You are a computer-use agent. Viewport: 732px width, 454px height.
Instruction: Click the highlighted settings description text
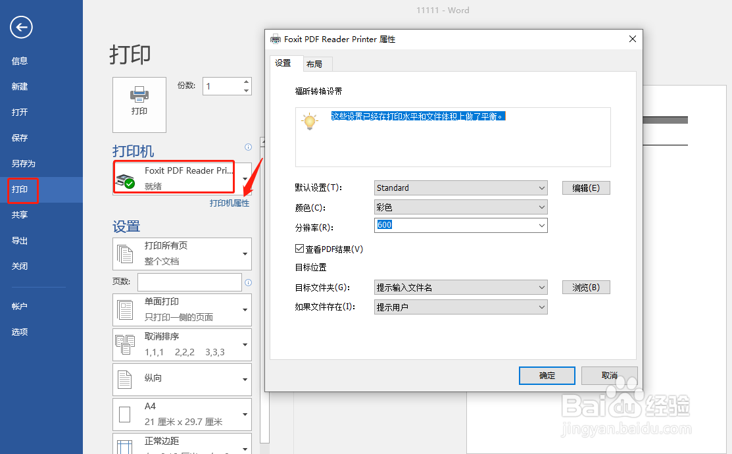pos(418,116)
